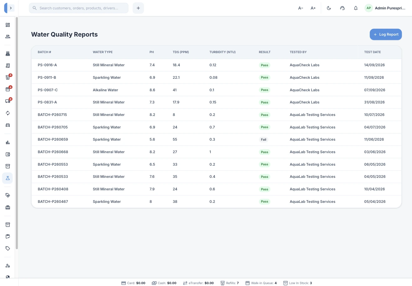412x286 pixels.
Task: Open the customers (people) sidebar icon
Action: [x=8, y=37]
